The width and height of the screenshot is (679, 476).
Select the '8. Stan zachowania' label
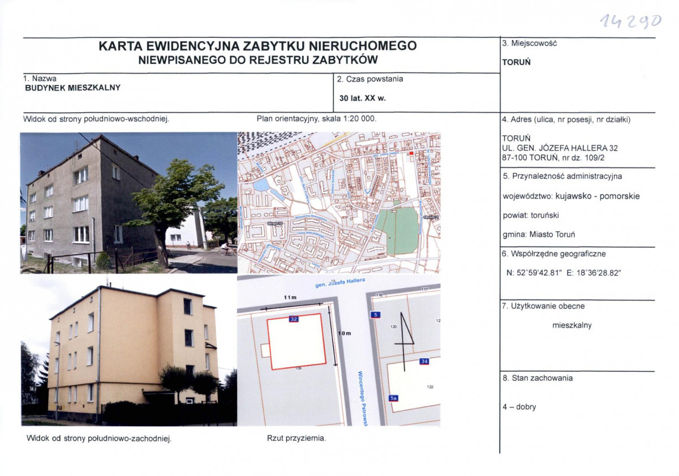538,378
